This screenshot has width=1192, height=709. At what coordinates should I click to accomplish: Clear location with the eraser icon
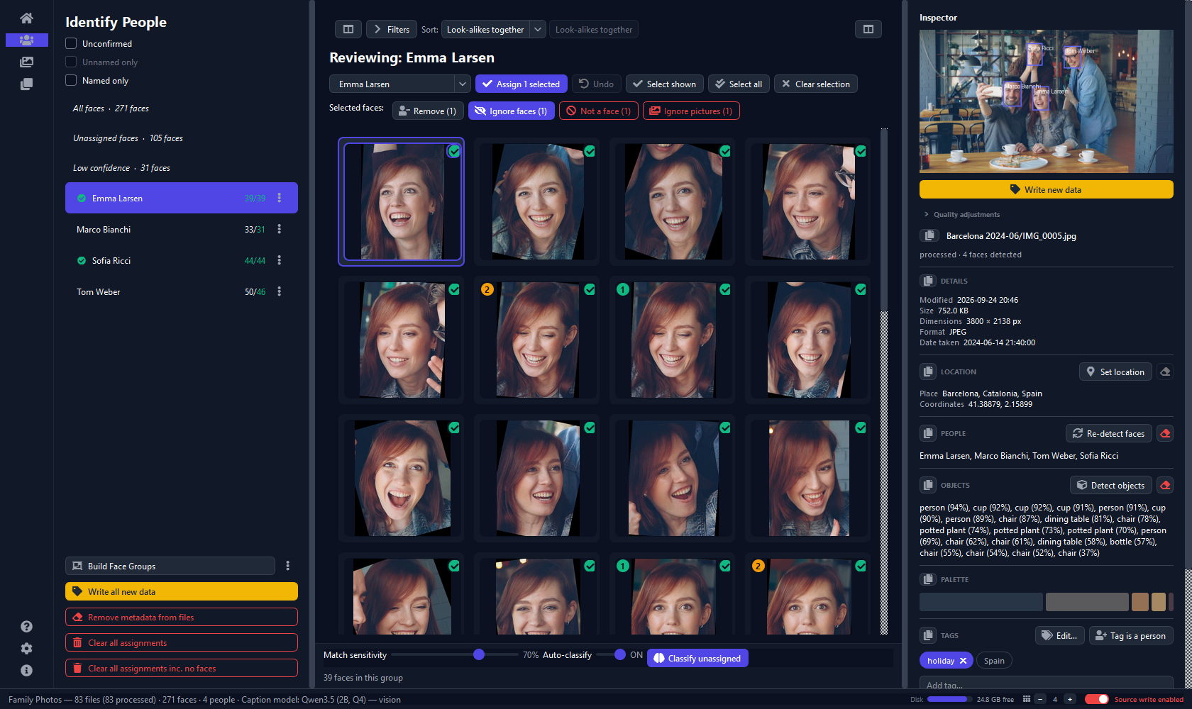point(1165,372)
